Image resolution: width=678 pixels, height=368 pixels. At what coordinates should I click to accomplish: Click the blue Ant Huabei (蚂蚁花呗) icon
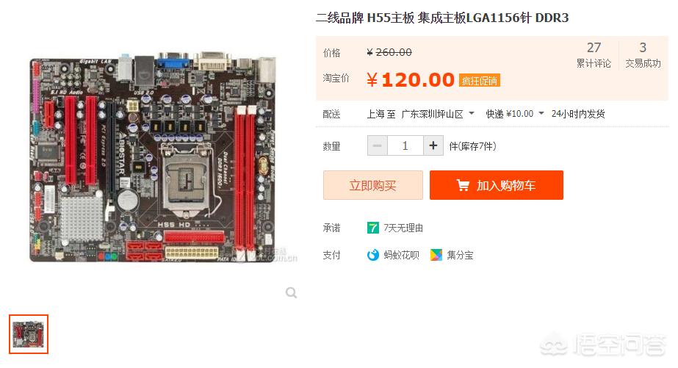372,255
